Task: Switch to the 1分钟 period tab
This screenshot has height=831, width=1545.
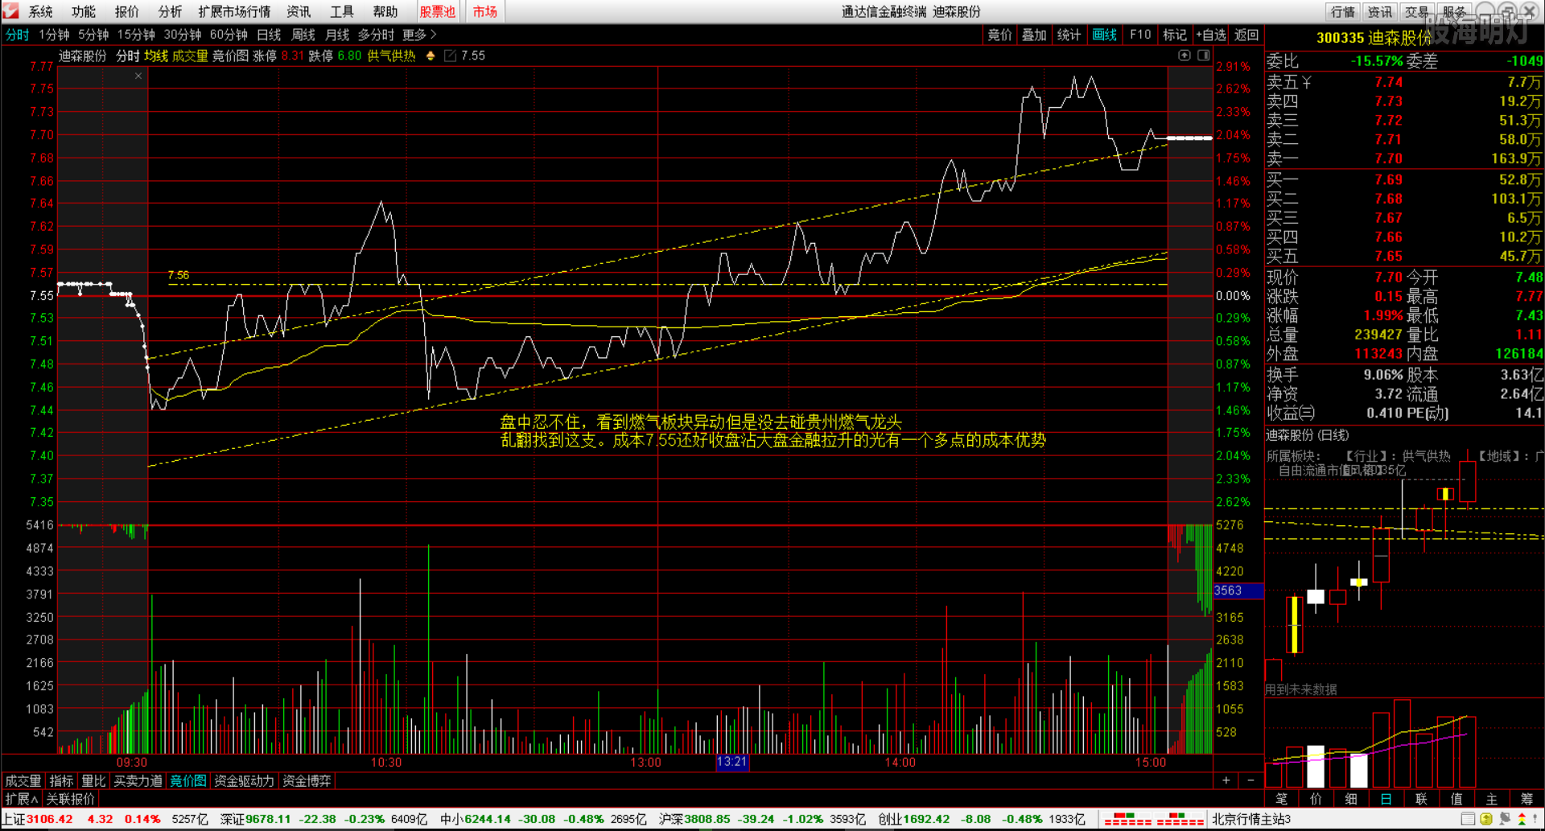Action: point(55,35)
